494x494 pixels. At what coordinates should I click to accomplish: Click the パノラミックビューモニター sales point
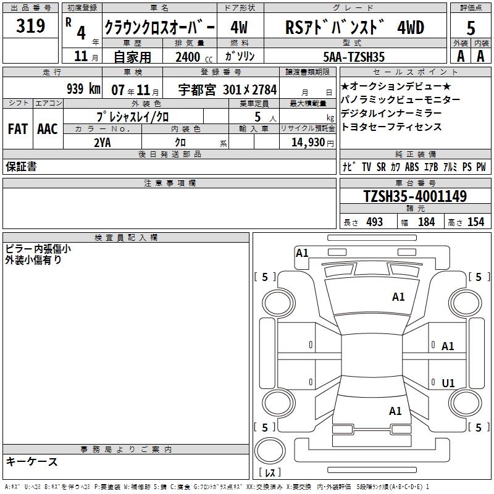coord(400,99)
